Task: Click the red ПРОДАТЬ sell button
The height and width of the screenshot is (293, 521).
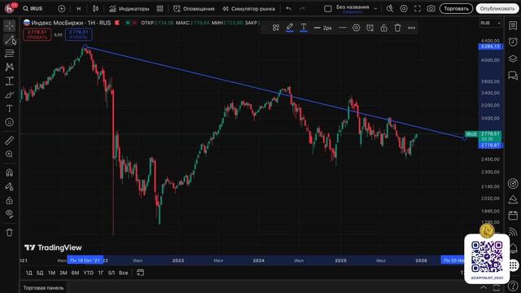Action: 37,34
